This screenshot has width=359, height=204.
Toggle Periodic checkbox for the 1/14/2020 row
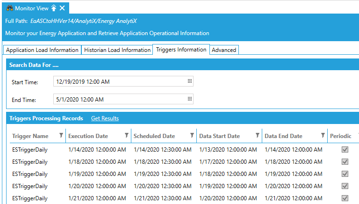(345, 150)
